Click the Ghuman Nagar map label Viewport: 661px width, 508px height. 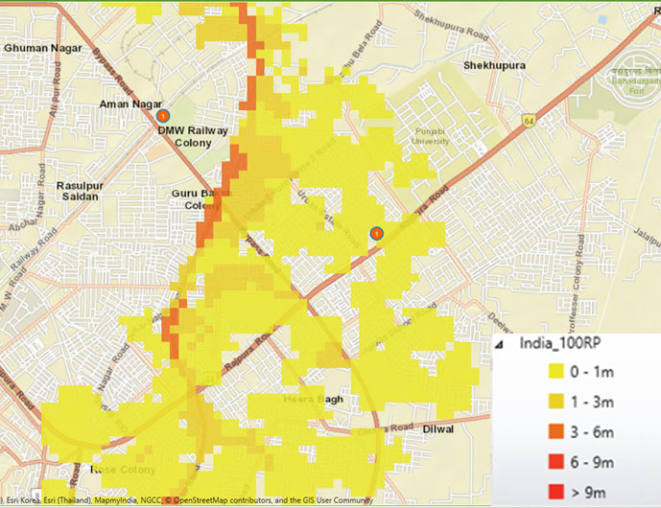[x=43, y=48]
